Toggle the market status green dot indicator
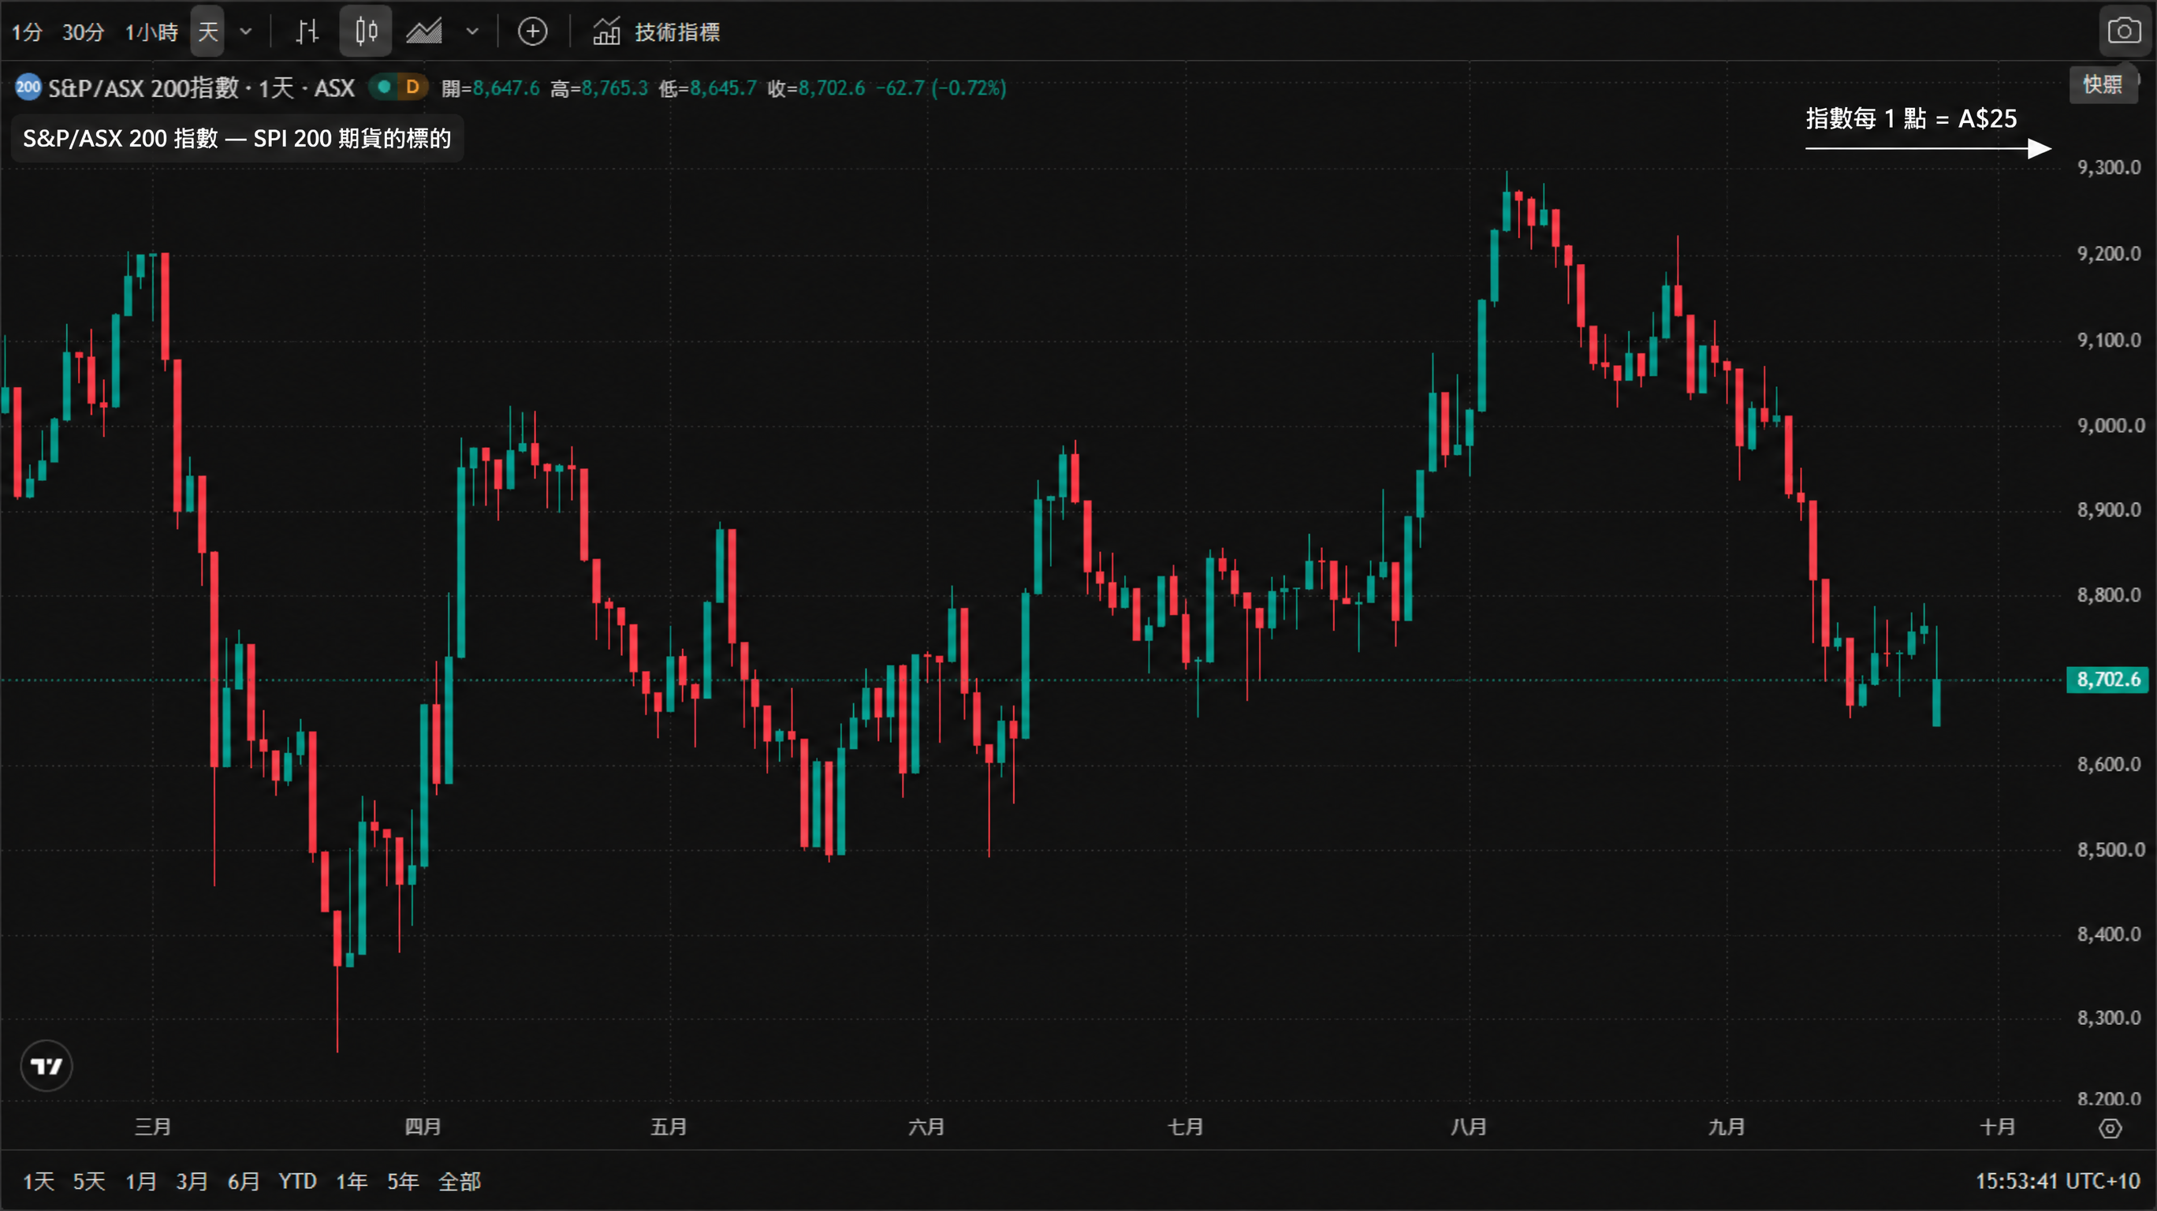The image size is (2157, 1211). [383, 87]
